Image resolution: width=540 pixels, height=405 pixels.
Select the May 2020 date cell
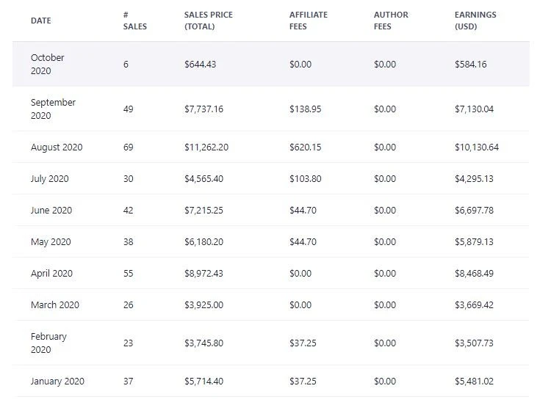51,242
